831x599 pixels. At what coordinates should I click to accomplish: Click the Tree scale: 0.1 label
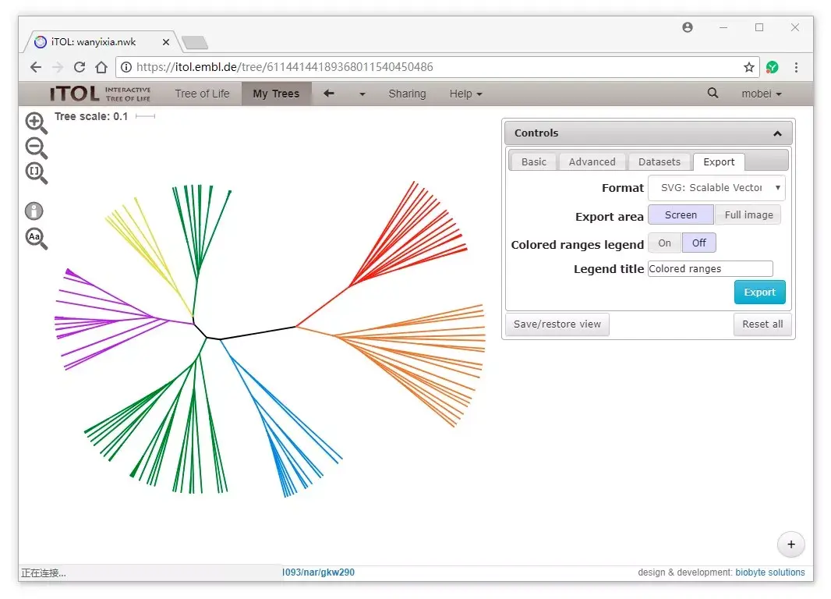91,117
